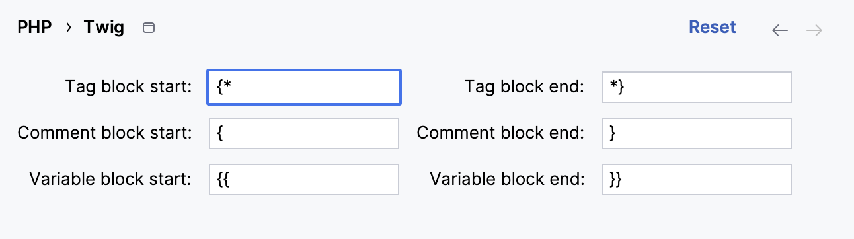854x239 pixels.
Task: Click the Tag block start label
Action: pos(129,86)
